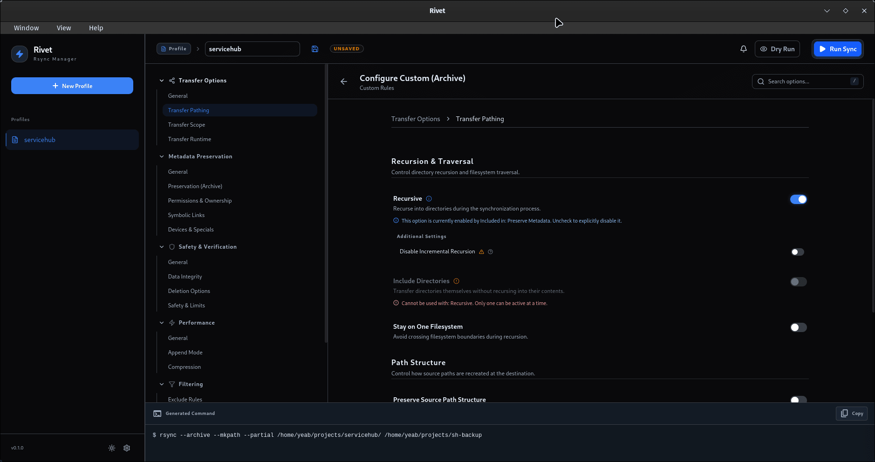Select Transfer Pathing in sidebar

(x=240, y=110)
